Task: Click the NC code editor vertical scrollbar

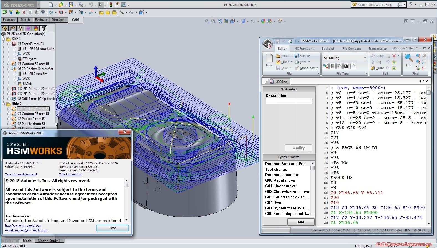Action: pyautogui.click(x=429, y=156)
